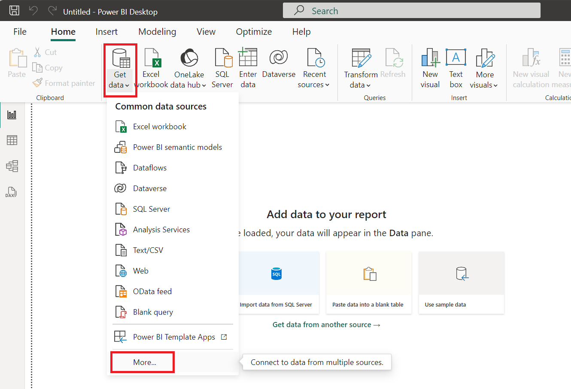571x389 pixels.
Task: Click the Enter data icon
Action: (x=248, y=67)
